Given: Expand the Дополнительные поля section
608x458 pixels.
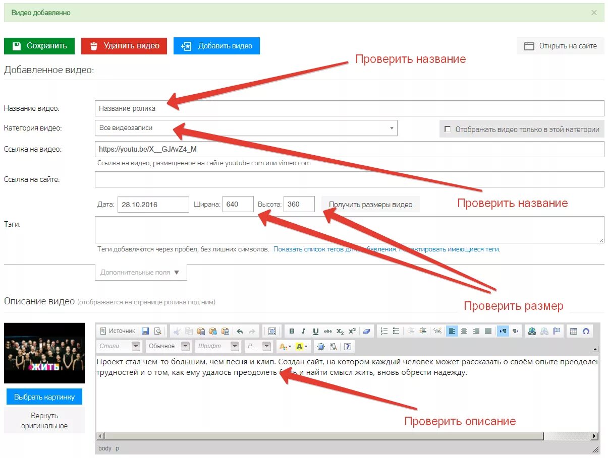Looking at the screenshot, I should click(x=141, y=273).
